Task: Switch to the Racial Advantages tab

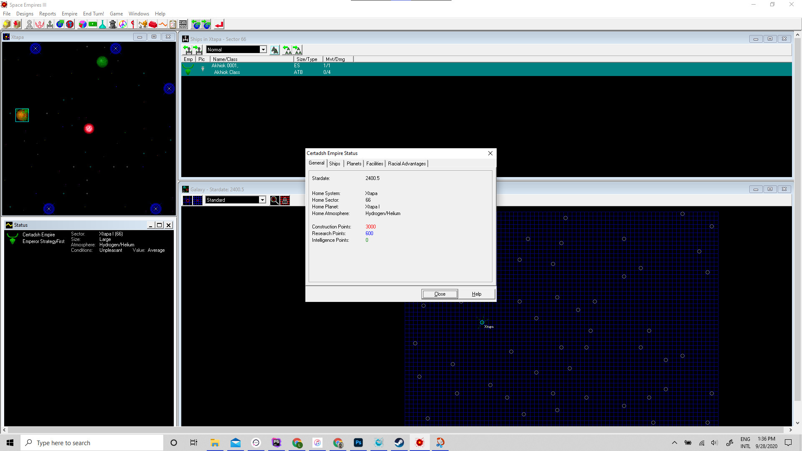Action: tap(406, 163)
